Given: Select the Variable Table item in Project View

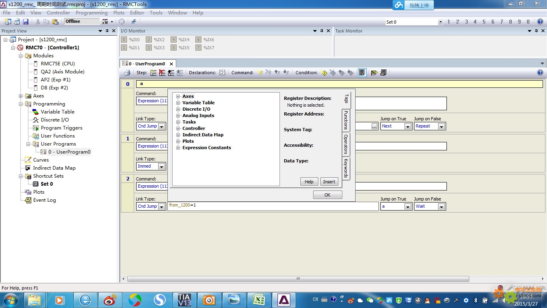Looking at the screenshot, I should click(58, 112).
